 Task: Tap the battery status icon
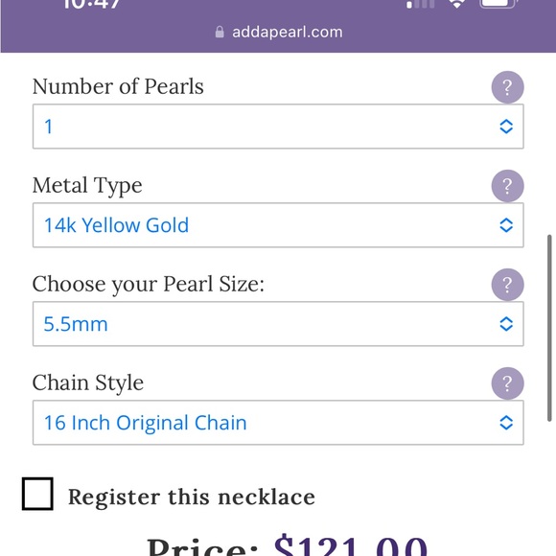498,4
